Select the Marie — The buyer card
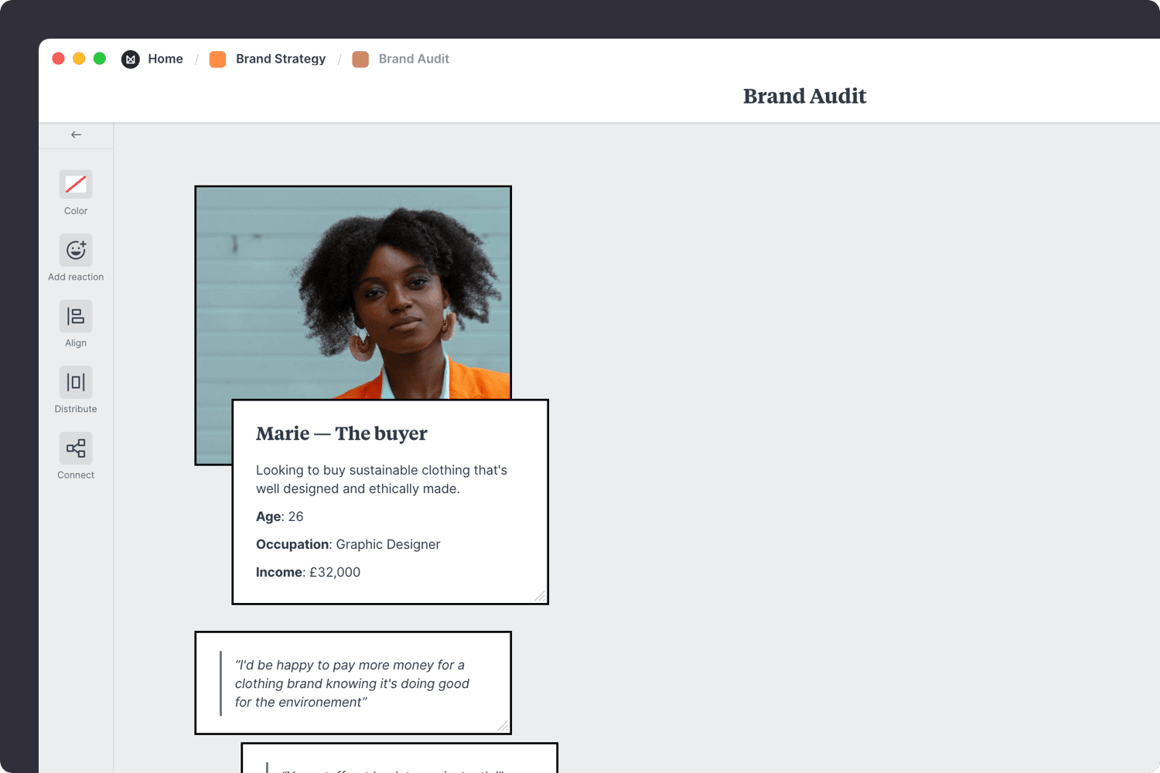This screenshot has width=1160, height=773. pyautogui.click(x=391, y=501)
